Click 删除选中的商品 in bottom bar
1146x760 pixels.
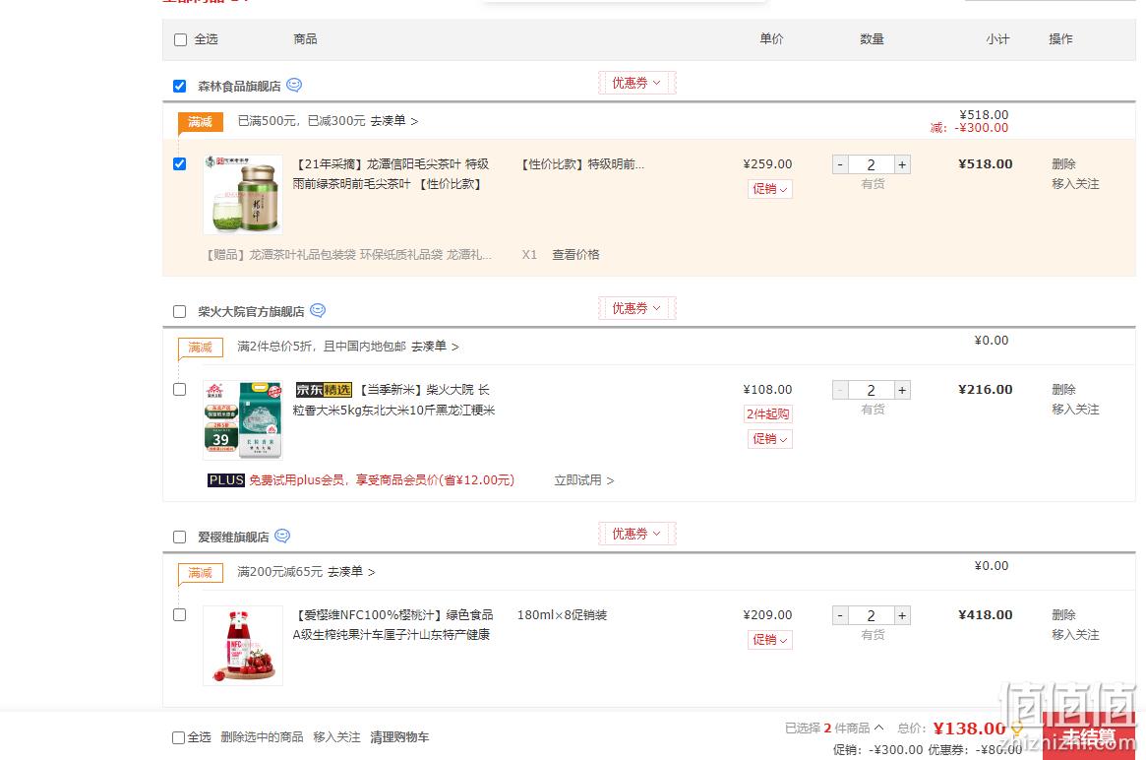click(x=262, y=737)
